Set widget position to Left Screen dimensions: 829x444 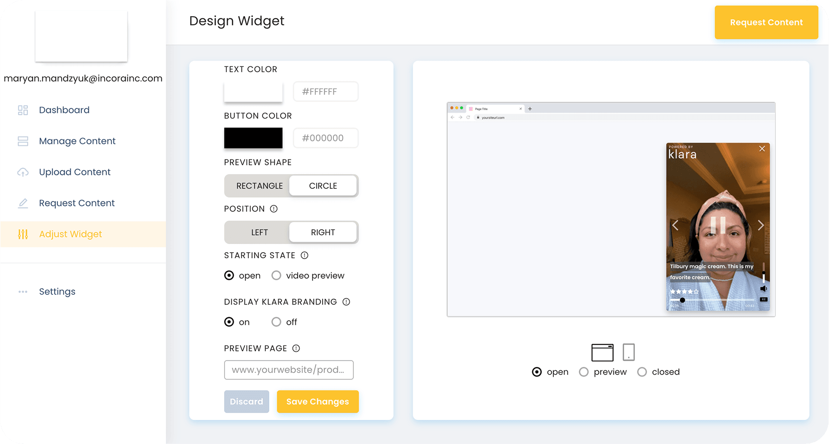(259, 232)
